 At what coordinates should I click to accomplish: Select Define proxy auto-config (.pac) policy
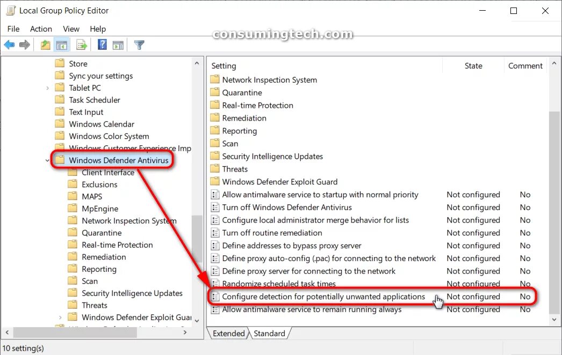click(x=329, y=258)
